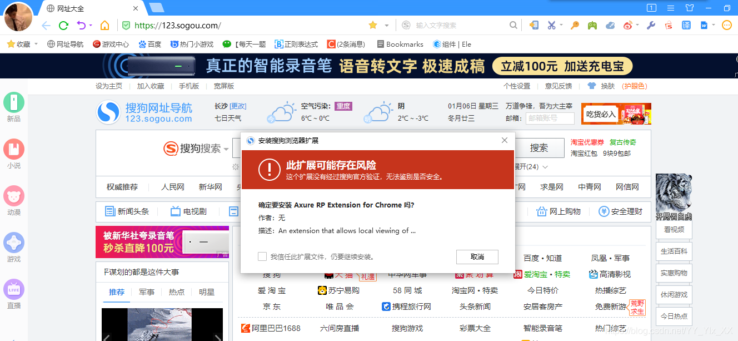The width and height of the screenshot is (738, 341).
Task: Open the browser main menu icon
Action: (671, 8)
